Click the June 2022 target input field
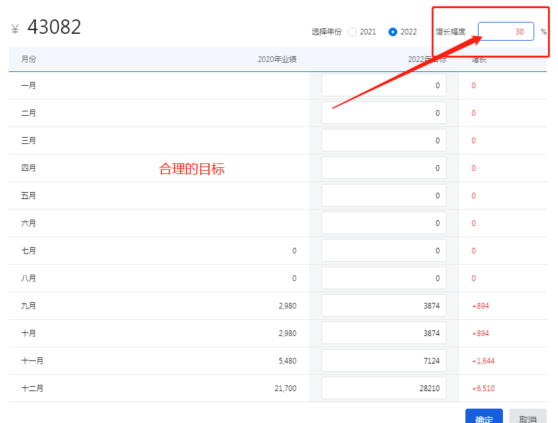 (384, 223)
